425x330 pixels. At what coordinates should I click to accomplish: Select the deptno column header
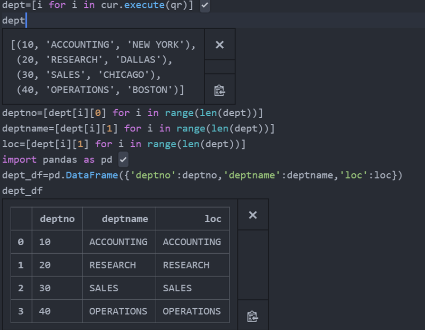[x=57, y=219]
